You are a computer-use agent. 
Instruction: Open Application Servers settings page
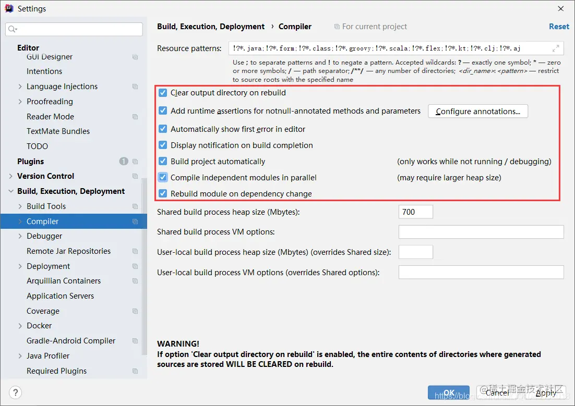click(60, 296)
